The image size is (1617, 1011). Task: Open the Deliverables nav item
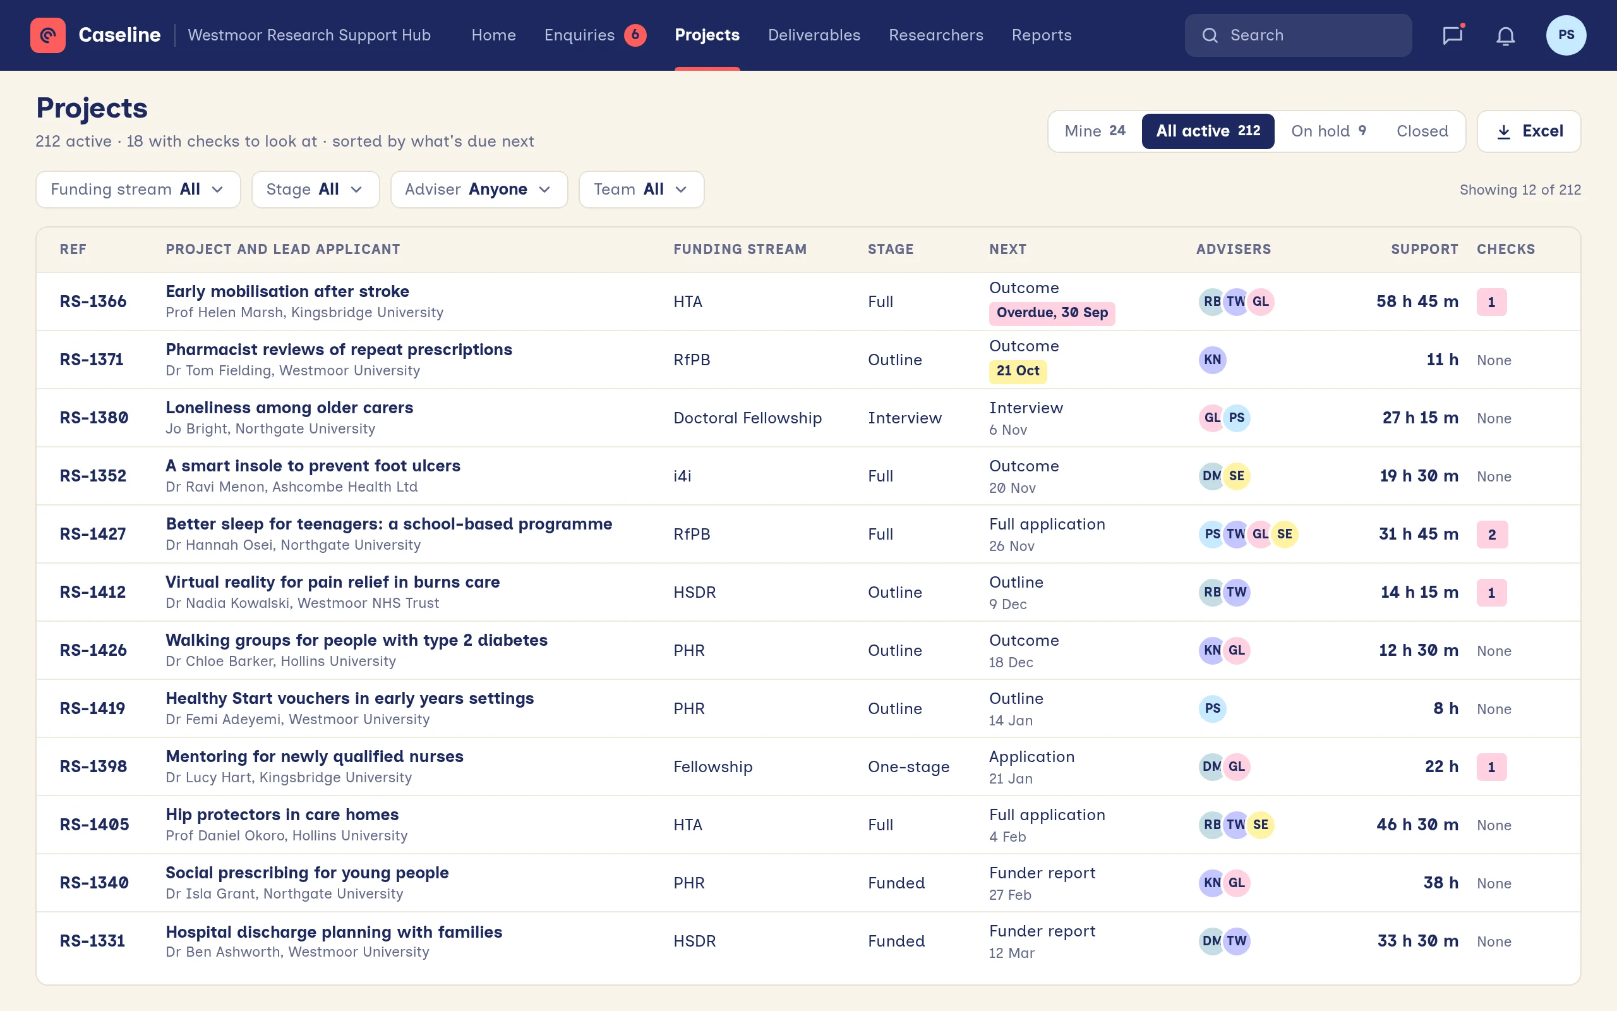pos(814,35)
